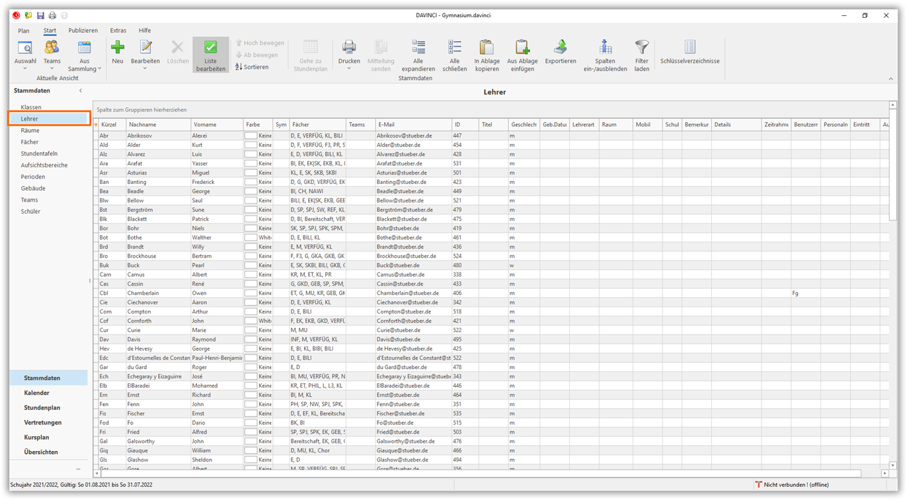Open Schlüsselverzeichnisse from the ribbon
The height and width of the screenshot is (500, 907).
[x=690, y=48]
